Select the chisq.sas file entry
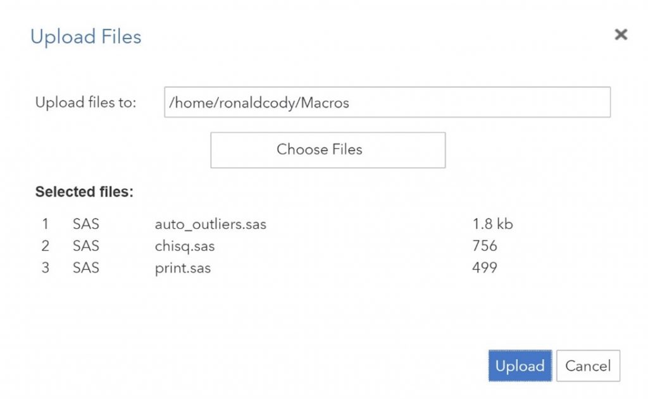Viewport: 648px width, 399px height. pos(185,246)
